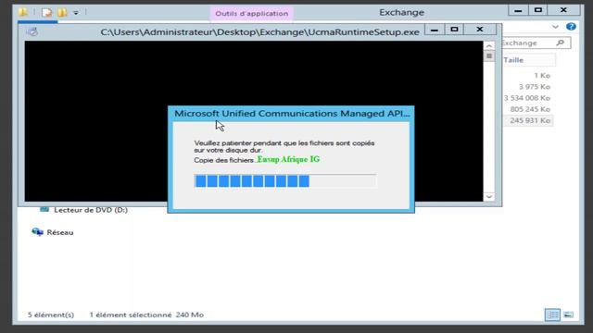
Task: Click the folder icon in Explorer title bar
Action: coord(23,12)
